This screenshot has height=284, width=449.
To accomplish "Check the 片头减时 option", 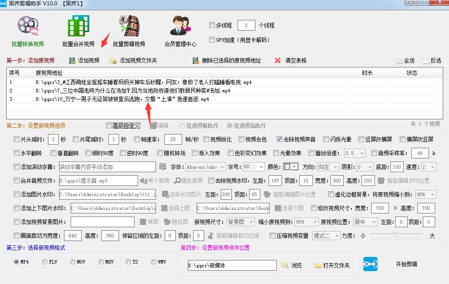I will (x=16, y=139).
